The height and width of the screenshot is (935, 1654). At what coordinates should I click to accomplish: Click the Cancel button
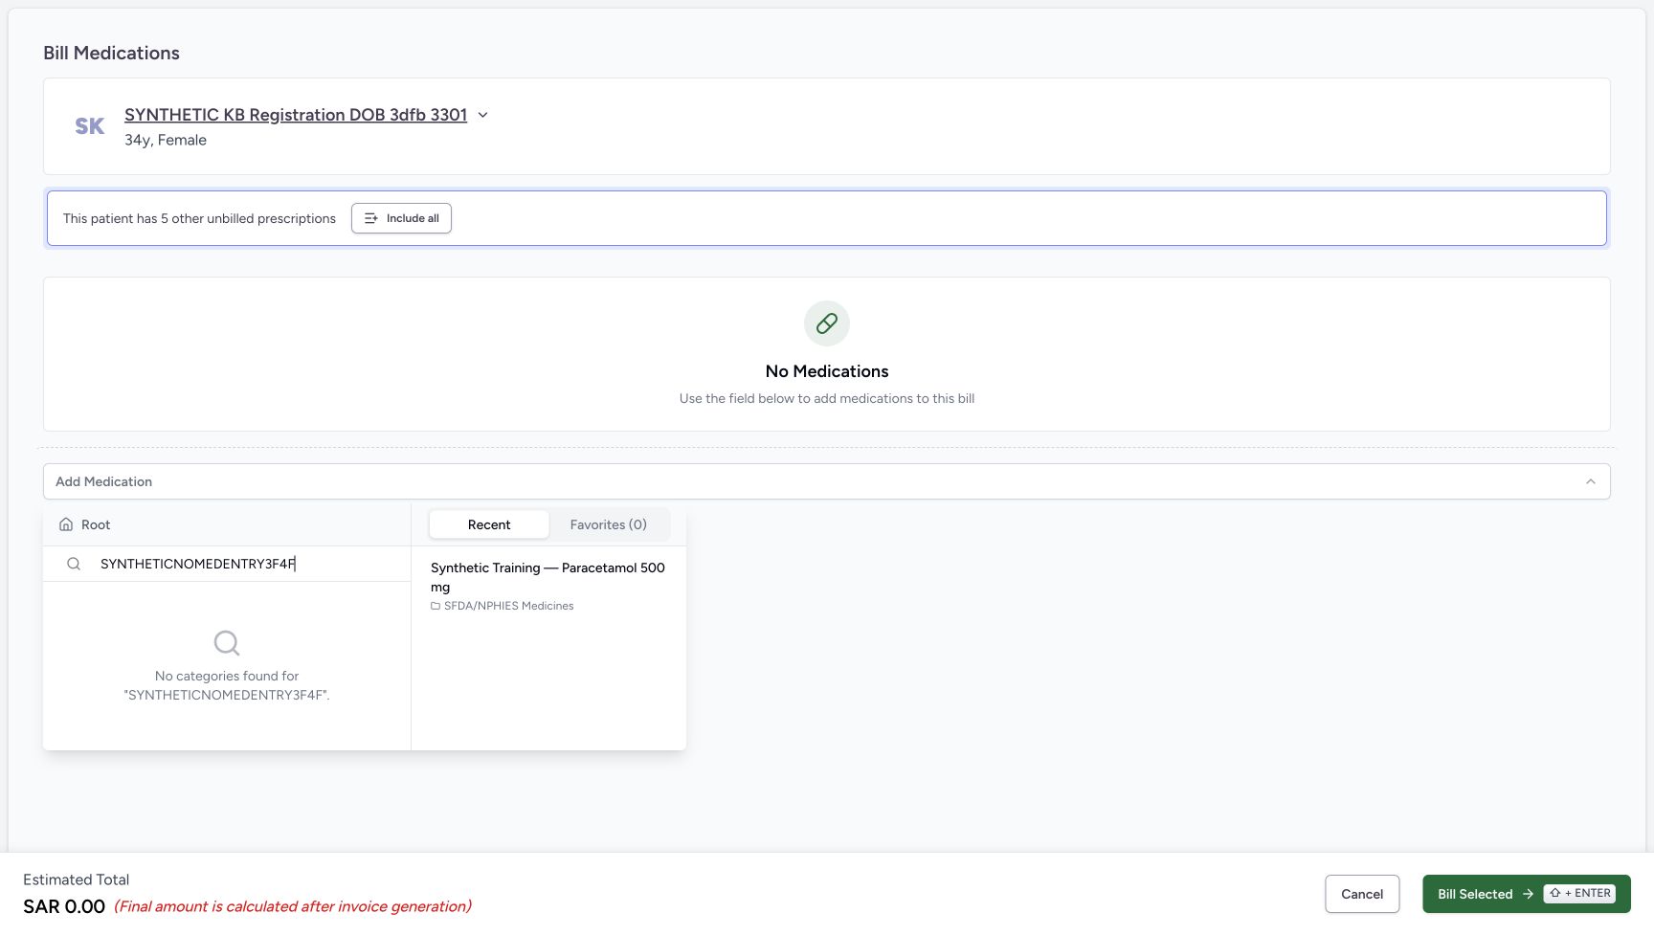(1362, 894)
